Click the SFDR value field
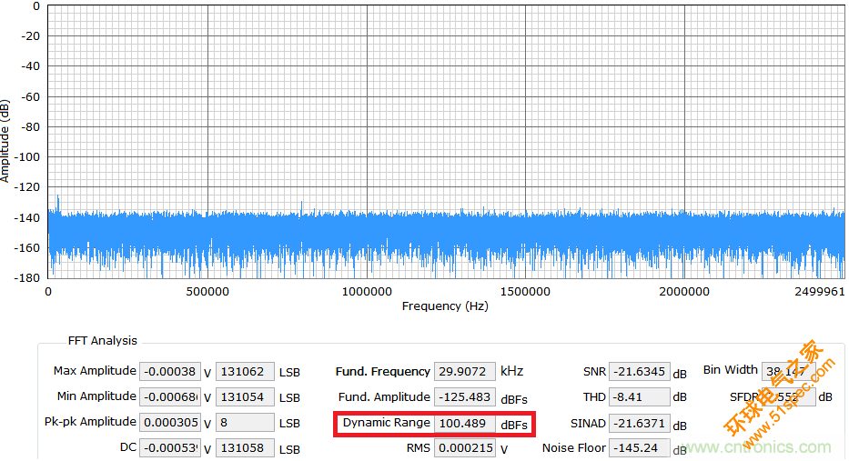The width and height of the screenshot is (849, 461). click(788, 397)
